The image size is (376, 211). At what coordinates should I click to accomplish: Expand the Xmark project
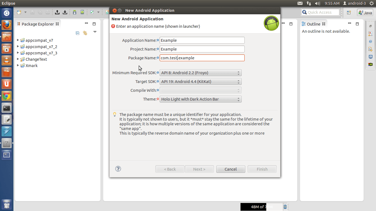pyautogui.click(x=18, y=66)
